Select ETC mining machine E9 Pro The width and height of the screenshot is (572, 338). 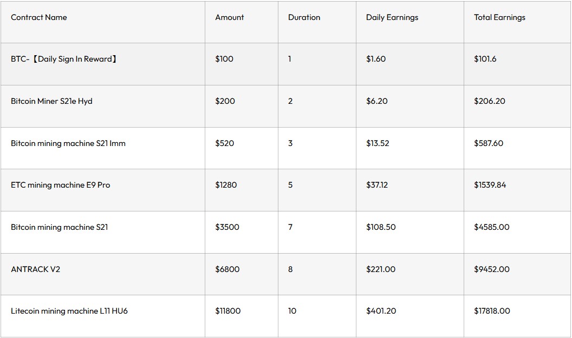(x=60, y=185)
